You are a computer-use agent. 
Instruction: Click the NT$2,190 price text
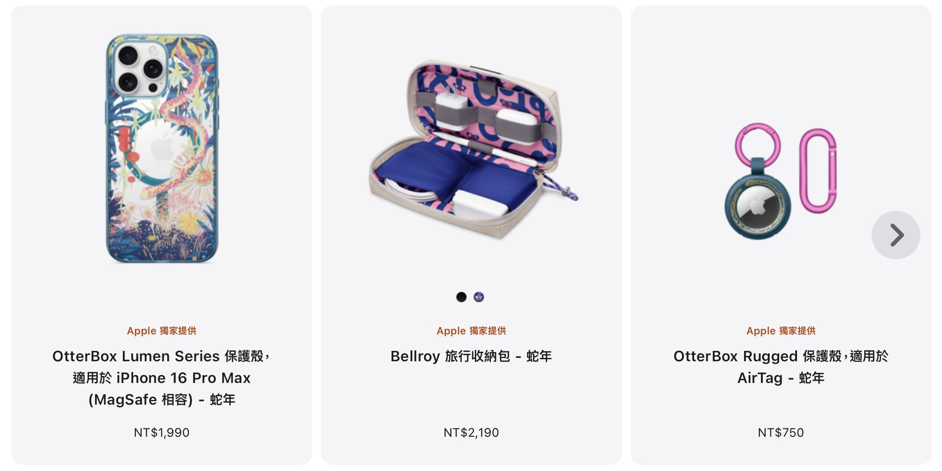[x=471, y=432]
